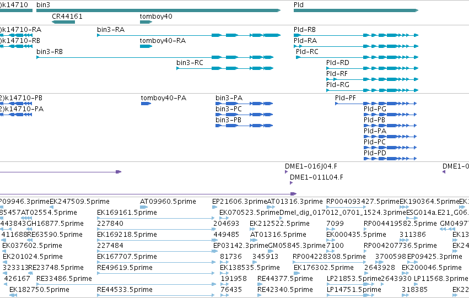The height and width of the screenshot is (298, 469).
Task: Select the CR44161 gene glyph
Action: [63, 22]
